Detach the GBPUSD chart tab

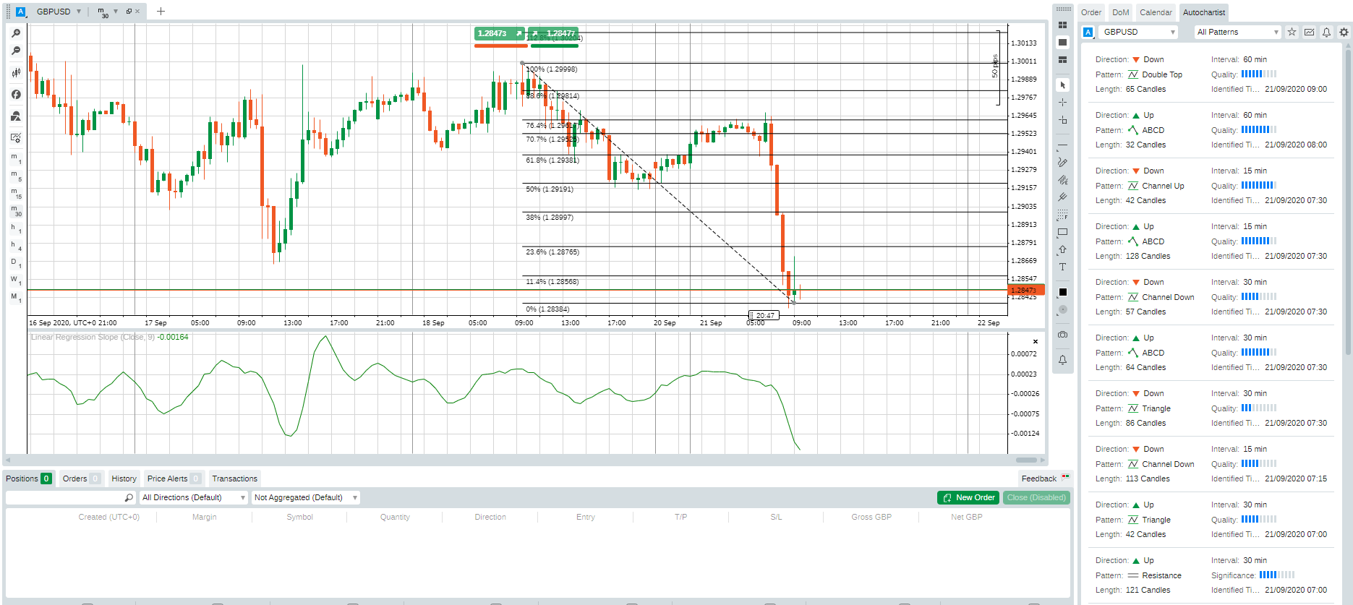pyautogui.click(x=129, y=12)
